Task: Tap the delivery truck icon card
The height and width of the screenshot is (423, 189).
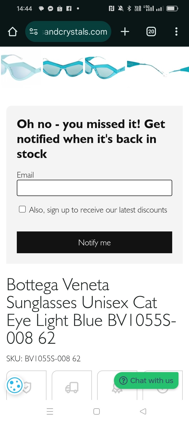Action: pos(72,385)
